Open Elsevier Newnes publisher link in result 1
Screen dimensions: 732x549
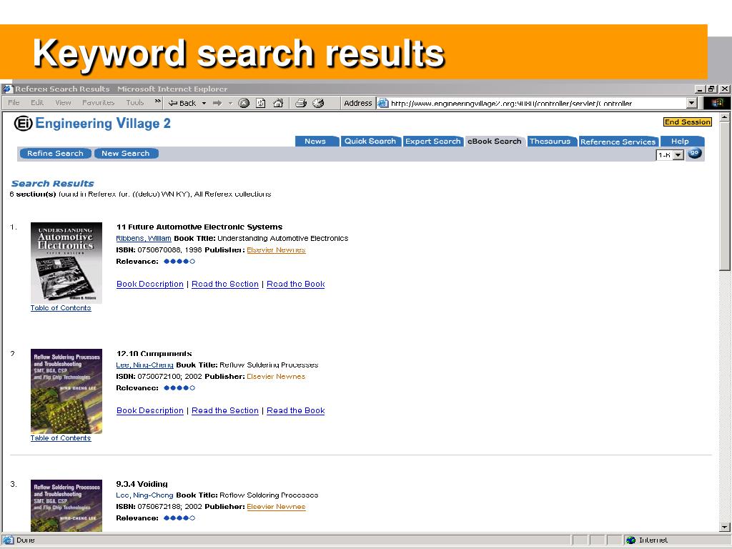pyautogui.click(x=276, y=250)
